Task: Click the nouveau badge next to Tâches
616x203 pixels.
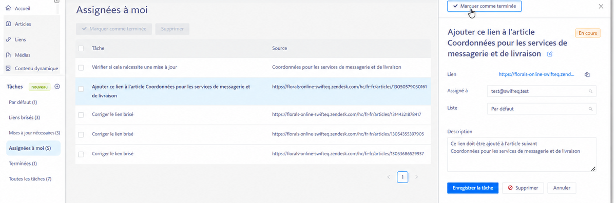Action: 39,87
